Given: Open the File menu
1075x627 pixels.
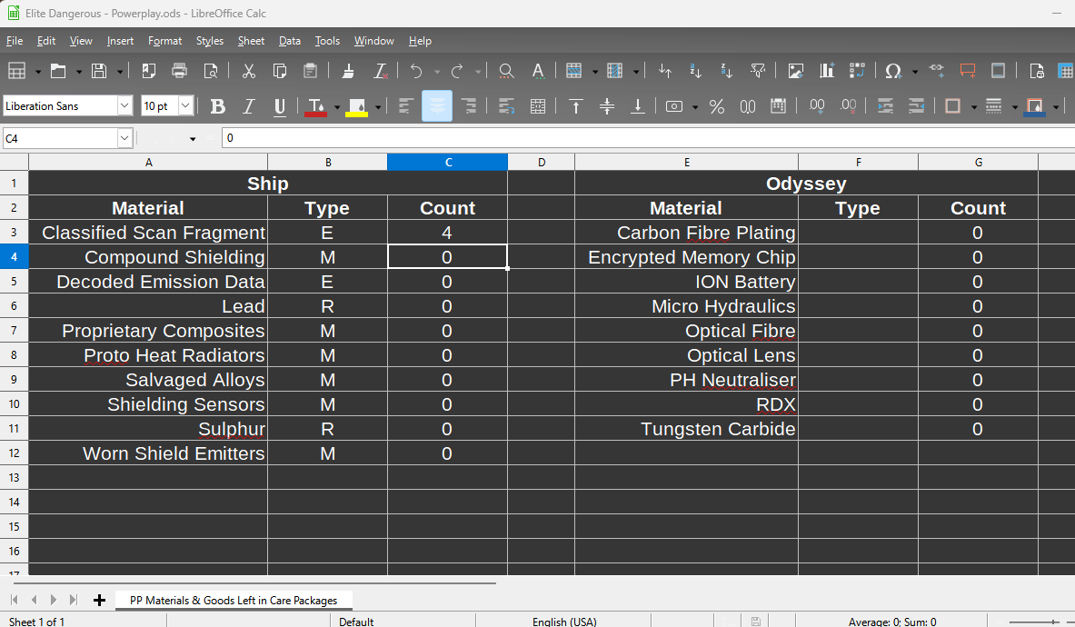Looking at the screenshot, I should click(15, 41).
